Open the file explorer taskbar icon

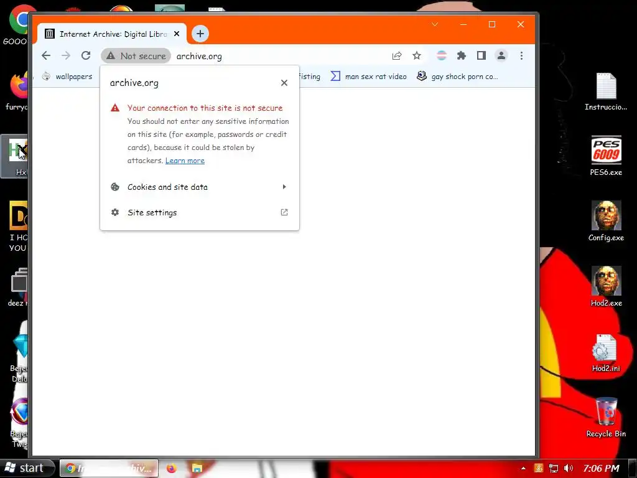tap(197, 468)
